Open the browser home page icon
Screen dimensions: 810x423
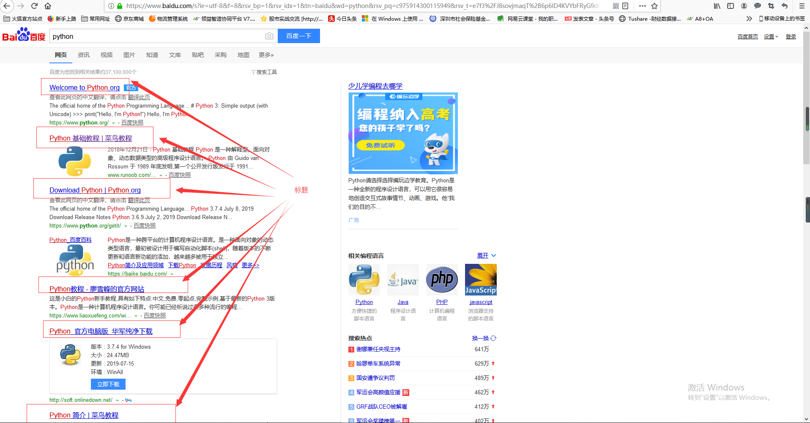[48, 6]
